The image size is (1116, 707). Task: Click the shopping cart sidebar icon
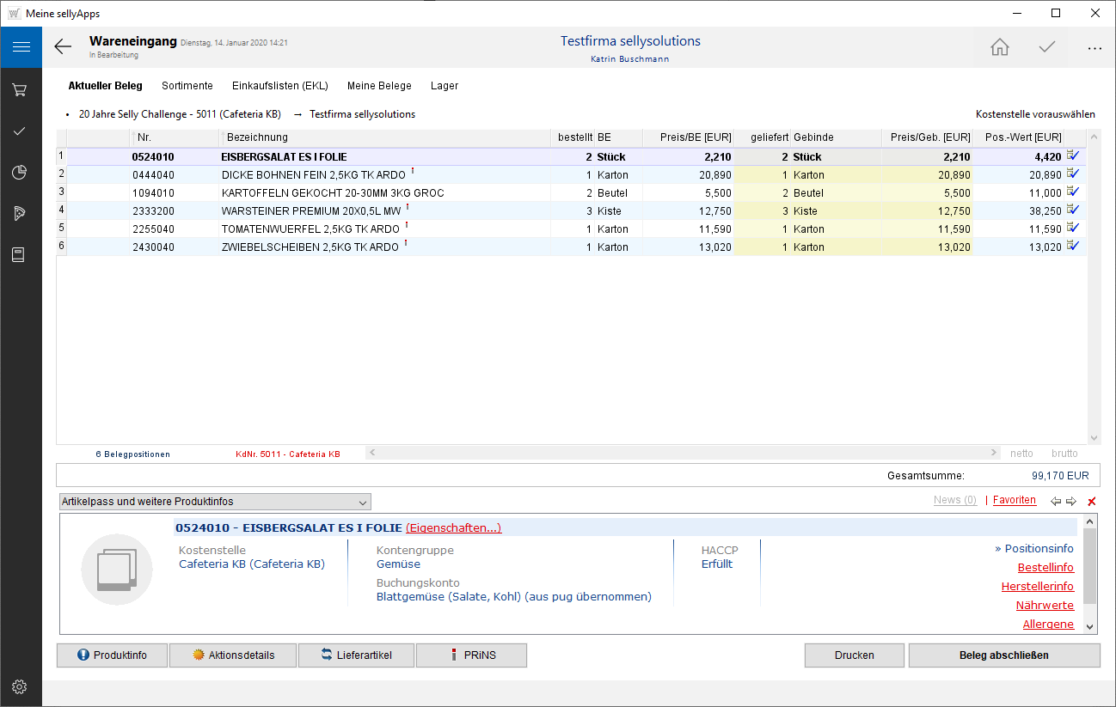[21, 89]
